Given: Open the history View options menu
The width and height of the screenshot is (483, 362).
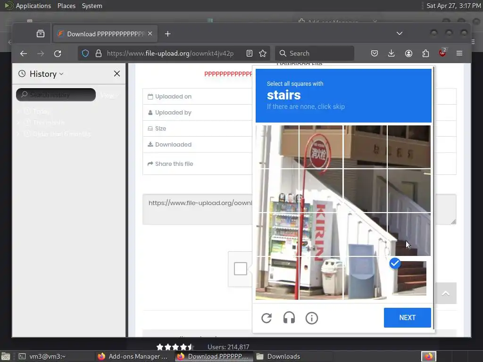Looking at the screenshot, I should point(109,95).
